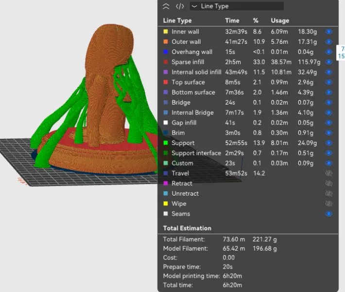Toggle the Outer wall eye icon
The height and width of the screenshot is (292, 345).
click(329, 42)
